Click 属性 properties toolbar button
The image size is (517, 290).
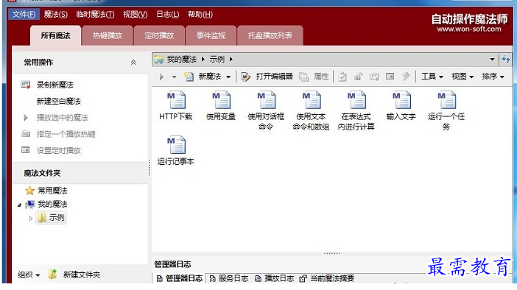[314, 77]
